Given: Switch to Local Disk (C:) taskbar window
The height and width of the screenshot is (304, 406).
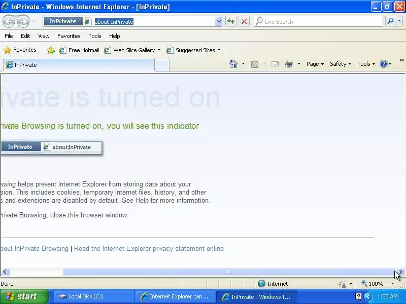Looking at the screenshot, I should [93, 296].
